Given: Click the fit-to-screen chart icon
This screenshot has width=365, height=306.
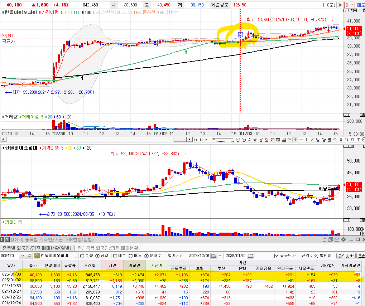Looking at the screenshot, I should point(352,140).
